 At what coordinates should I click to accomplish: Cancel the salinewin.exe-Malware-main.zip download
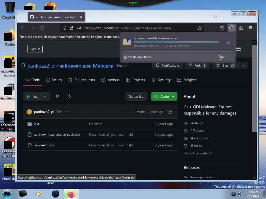click(229, 42)
